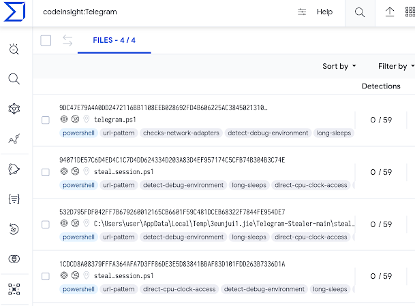The height and width of the screenshot is (306, 415).
Task: Click the VirusTotal logo icon
Action: 14,12
